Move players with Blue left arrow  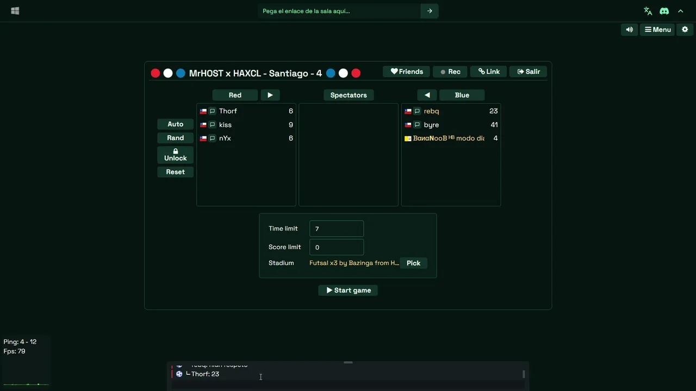coord(427,95)
